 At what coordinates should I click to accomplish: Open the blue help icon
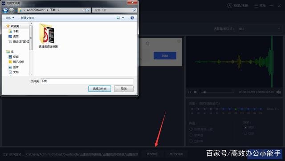point(132,18)
